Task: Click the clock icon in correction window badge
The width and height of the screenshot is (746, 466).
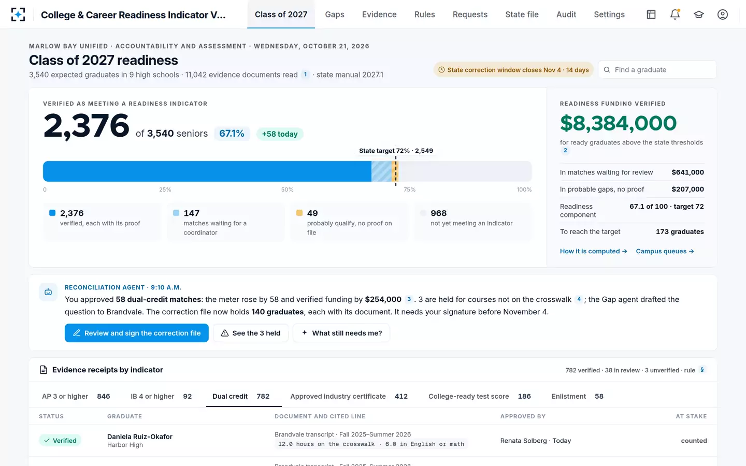Action: pyautogui.click(x=442, y=70)
